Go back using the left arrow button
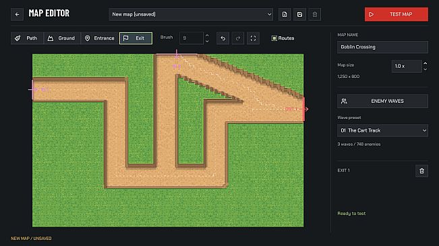Image resolution: width=439 pixels, height=246 pixels. pyautogui.click(x=17, y=14)
